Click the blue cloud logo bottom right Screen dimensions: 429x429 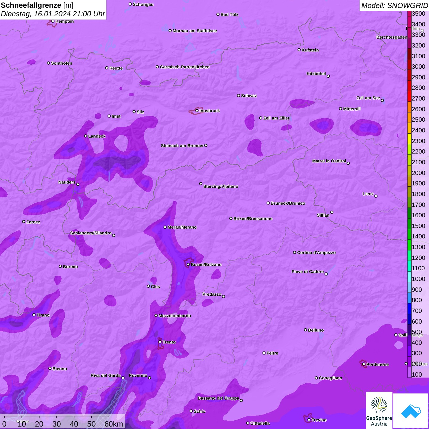[x=411, y=411]
